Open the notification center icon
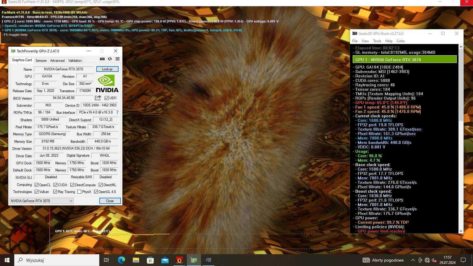The height and width of the screenshot is (266, 473). [x=463, y=260]
